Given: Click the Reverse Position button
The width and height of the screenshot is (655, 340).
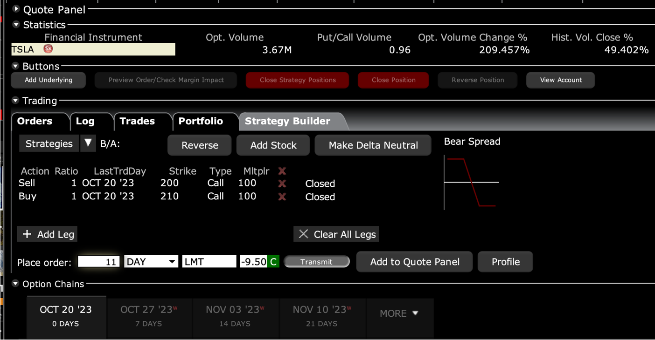Looking at the screenshot, I should tap(478, 80).
